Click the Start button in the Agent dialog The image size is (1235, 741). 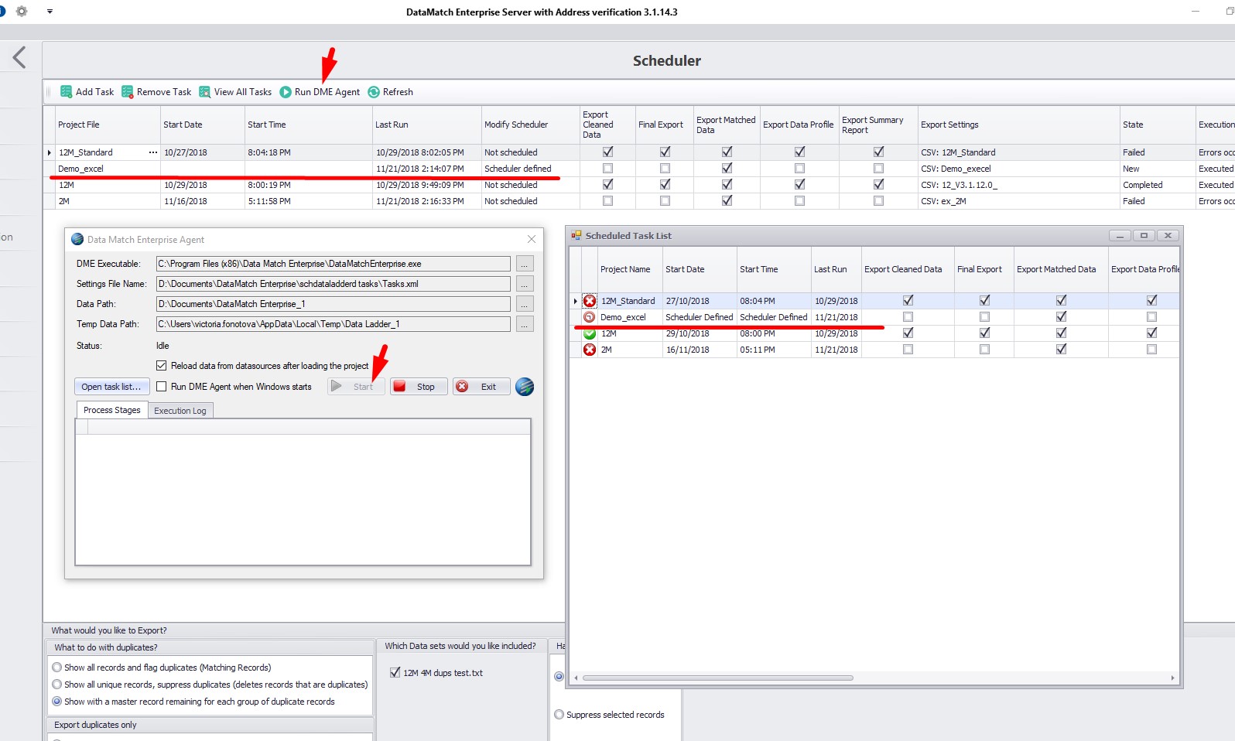point(356,387)
